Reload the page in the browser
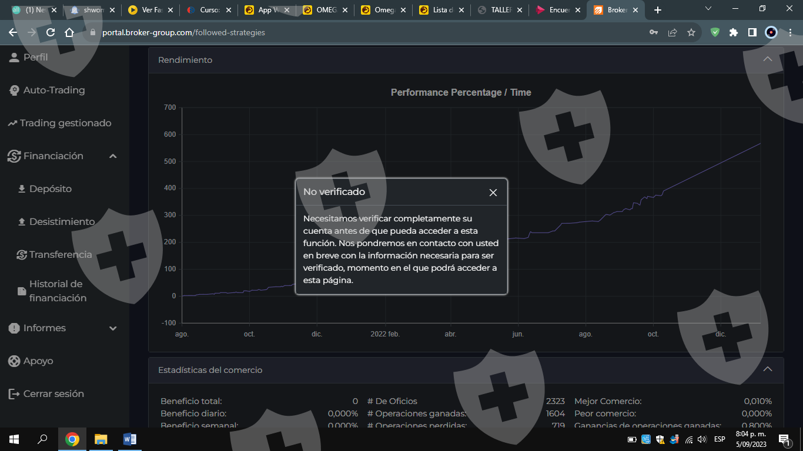 pyautogui.click(x=51, y=33)
